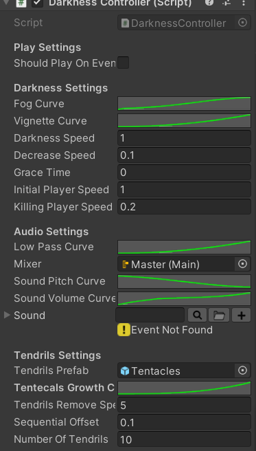Click the Event Not Found warning icon
The height and width of the screenshot is (451, 256).
(124, 330)
